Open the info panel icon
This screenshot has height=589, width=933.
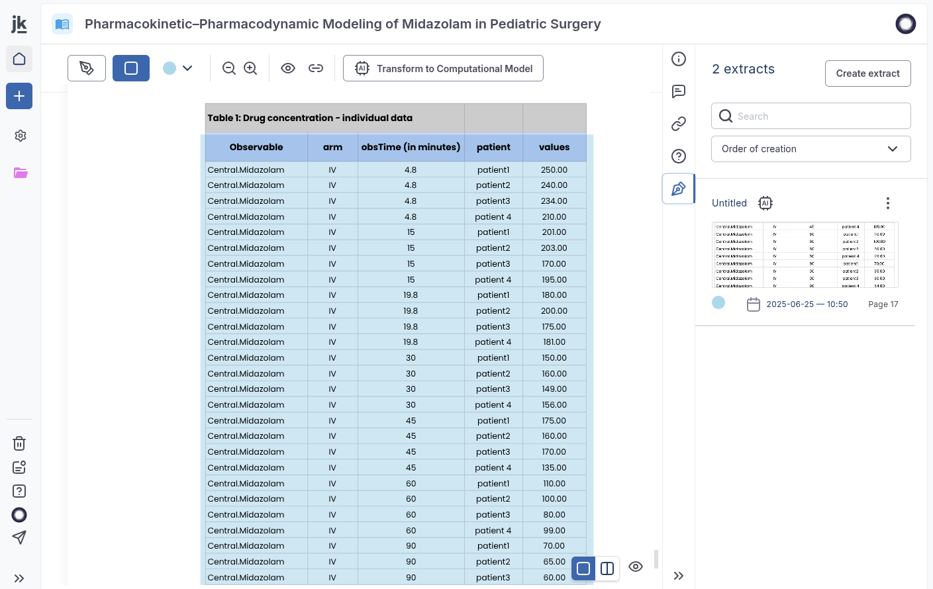[x=678, y=59]
